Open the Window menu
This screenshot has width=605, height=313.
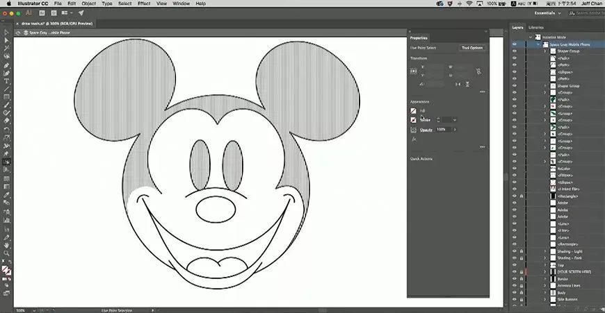(x=181, y=3)
